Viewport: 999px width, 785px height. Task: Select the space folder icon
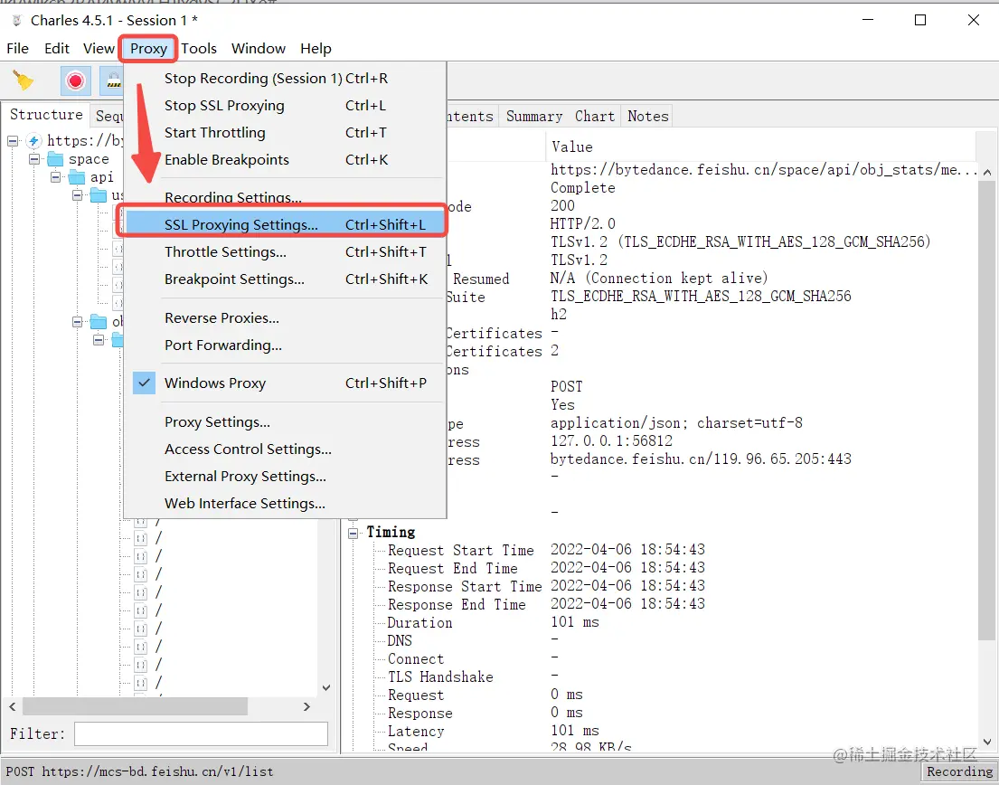(x=56, y=158)
